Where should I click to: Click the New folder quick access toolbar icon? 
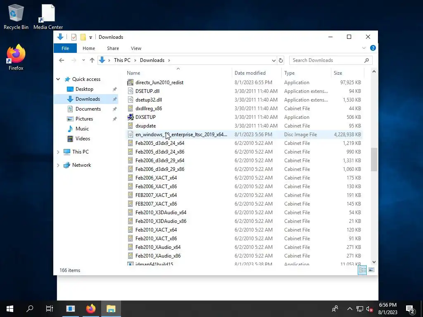[x=83, y=37]
